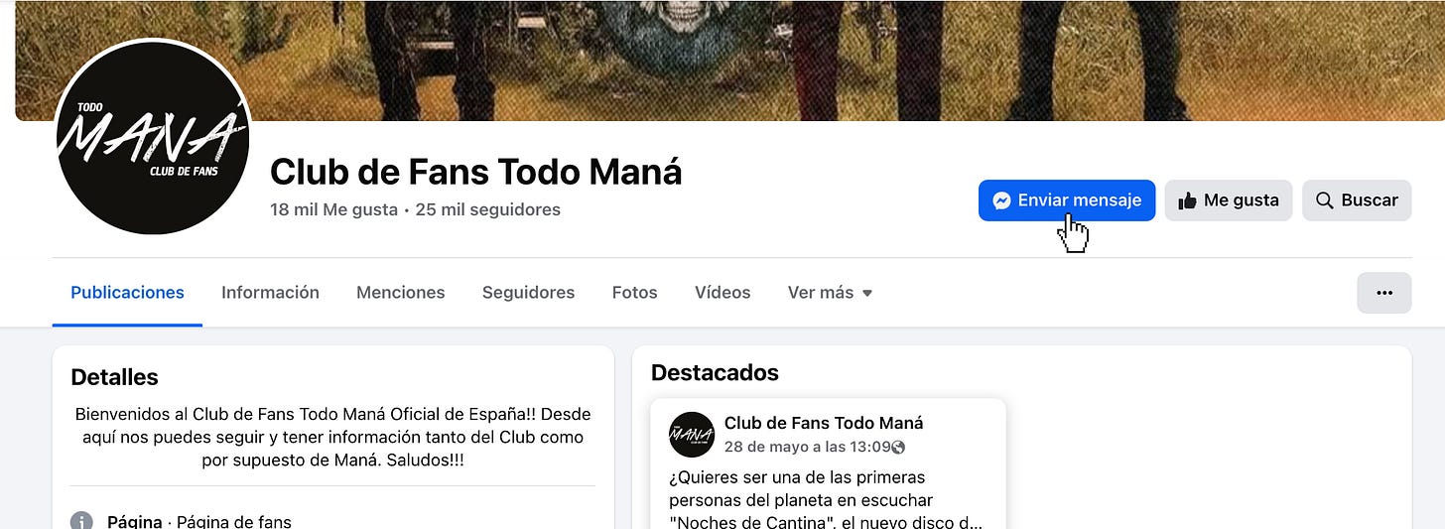Image resolution: width=1445 pixels, height=529 pixels.
Task: Open the three-dots options menu
Action: (x=1383, y=293)
